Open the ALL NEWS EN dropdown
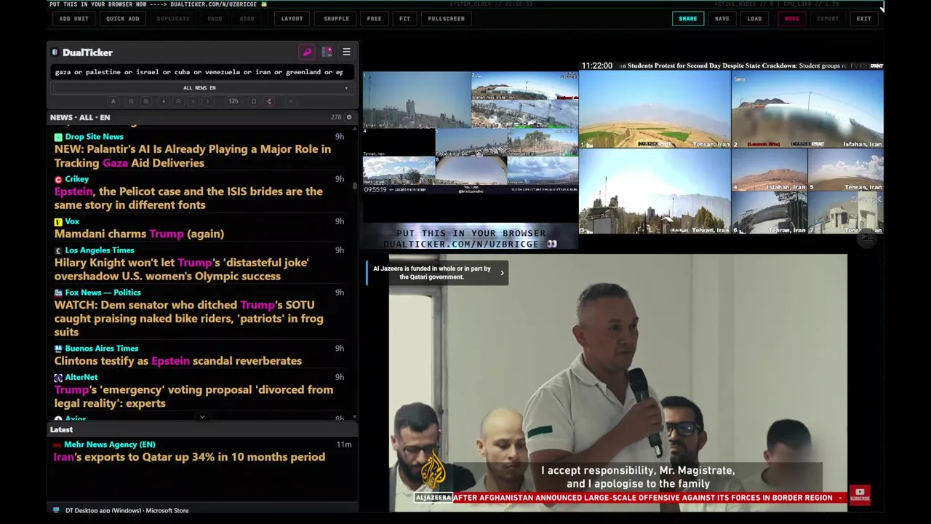Screen dimensions: 931x524 click(x=200, y=87)
